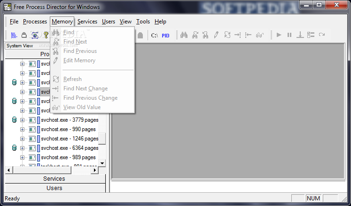Click the tree horizontal scroll right arrow

click(95, 170)
